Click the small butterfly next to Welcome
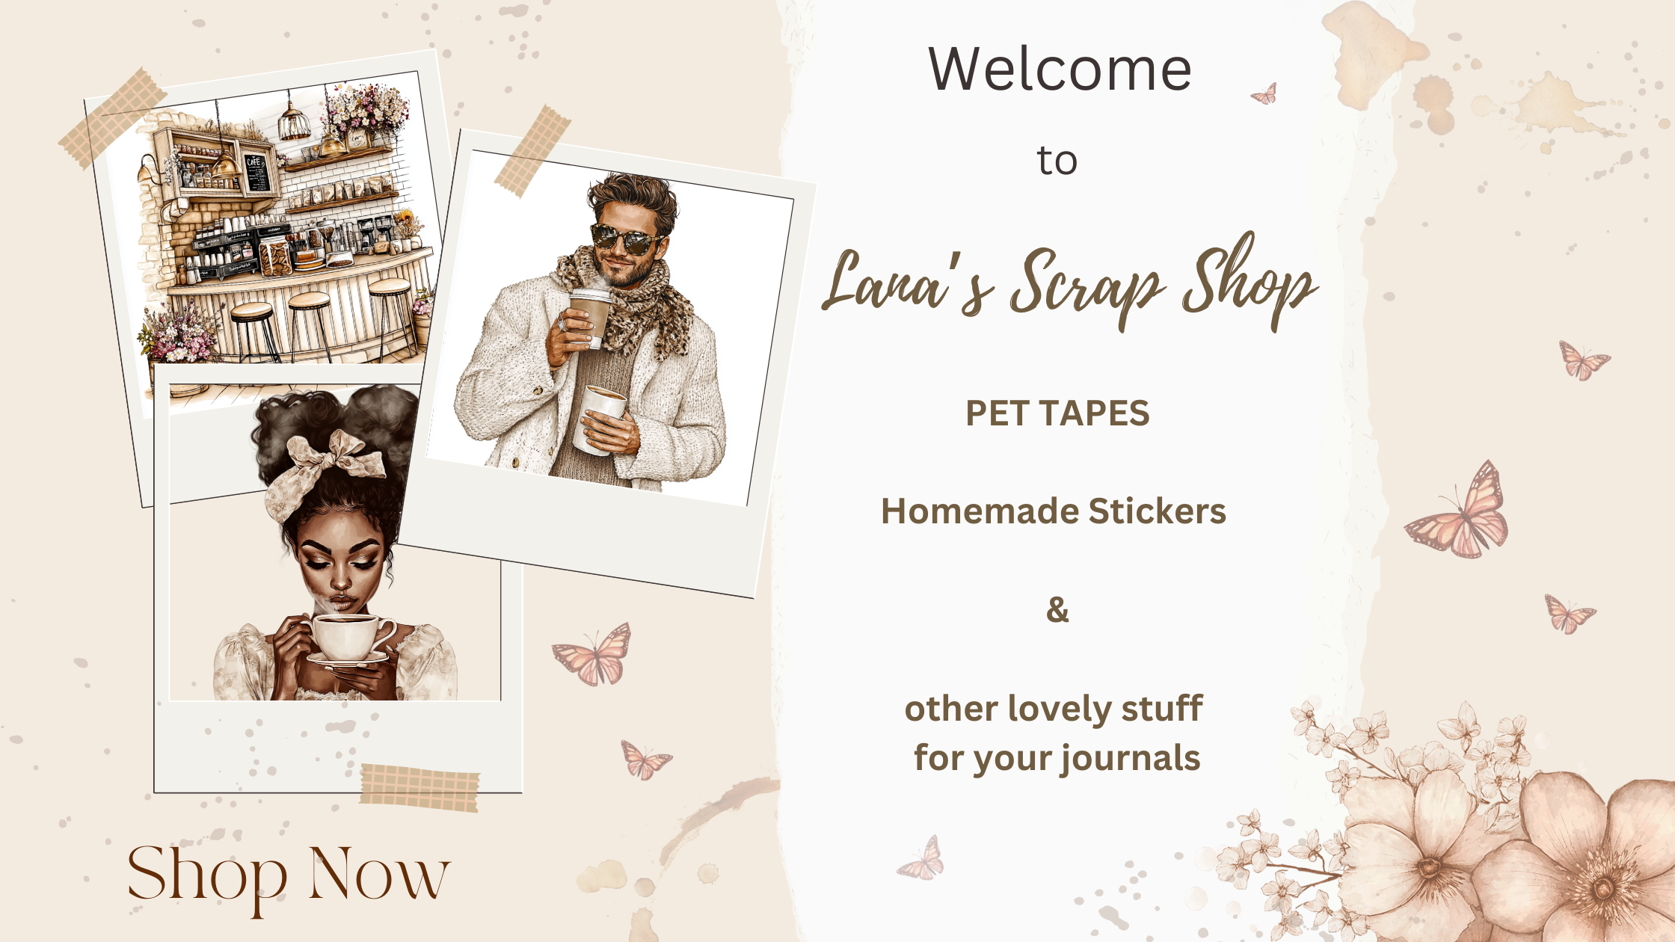The width and height of the screenshot is (1675, 942). tap(1264, 94)
